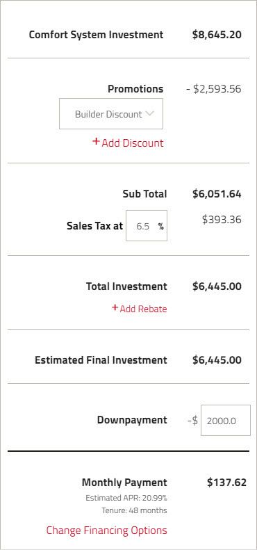Click the Total Investment value $6,445.00
The width and height of the screenshot is (257, 550).
point(217,286)
